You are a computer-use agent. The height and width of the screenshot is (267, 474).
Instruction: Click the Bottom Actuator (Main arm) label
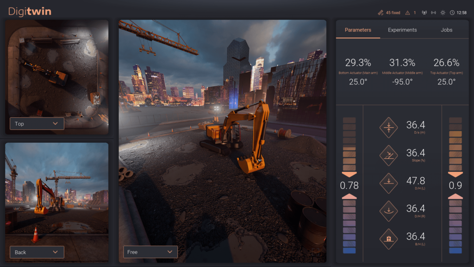click(358, 73)
